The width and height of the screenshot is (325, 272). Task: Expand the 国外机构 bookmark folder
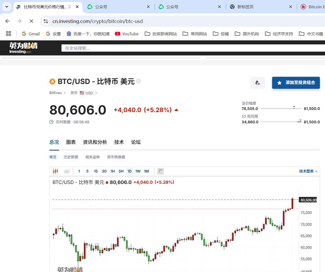tap(247, 34)
